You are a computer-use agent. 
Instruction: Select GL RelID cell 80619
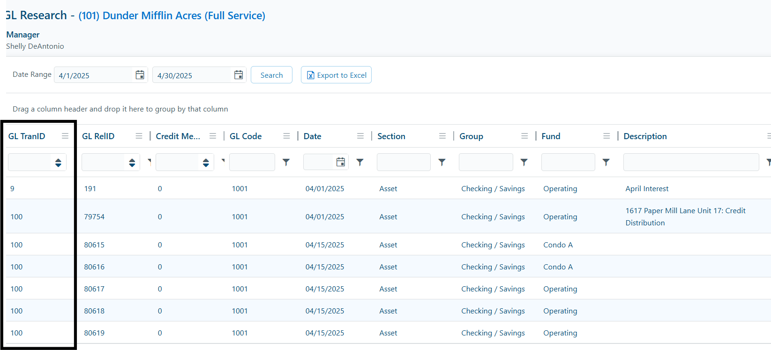tap(94, 333)
